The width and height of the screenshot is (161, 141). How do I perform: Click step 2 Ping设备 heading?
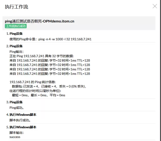pos(16,46)
